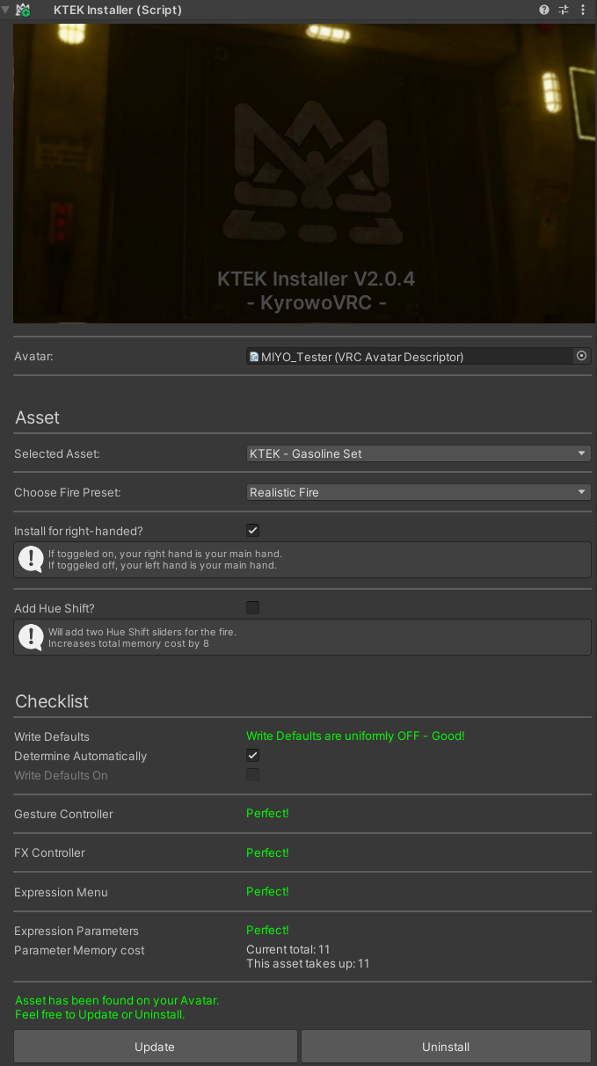Click the Hue Shift info exclamation icon

pyautogui.click(x=31, y=636)
